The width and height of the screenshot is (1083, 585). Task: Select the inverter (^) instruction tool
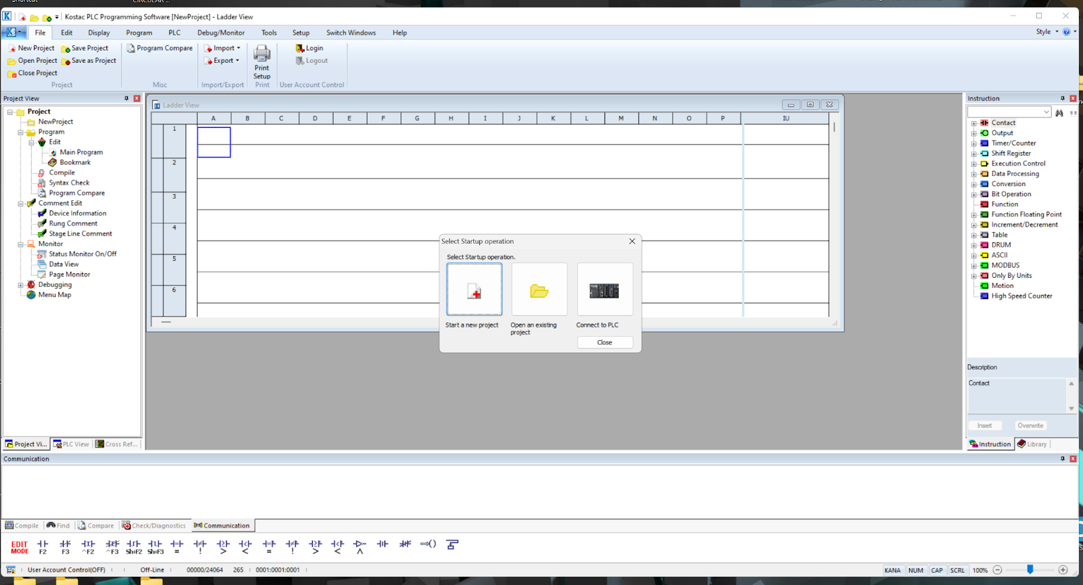point(359,547)
